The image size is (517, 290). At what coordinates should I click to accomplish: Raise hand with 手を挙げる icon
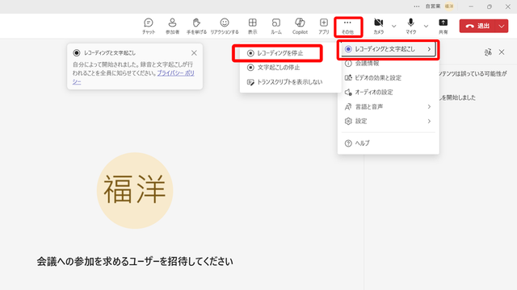click(x=196, y=26)
